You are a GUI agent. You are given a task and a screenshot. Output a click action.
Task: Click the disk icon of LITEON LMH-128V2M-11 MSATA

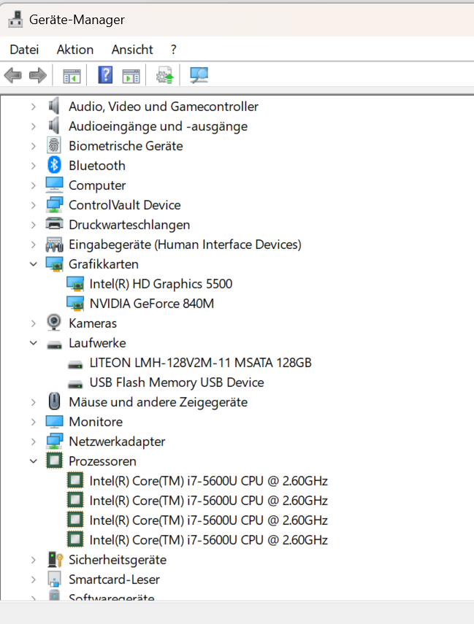[x=75, y=364]
